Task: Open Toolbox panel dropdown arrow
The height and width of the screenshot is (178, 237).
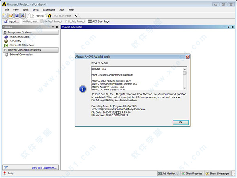Action: click(49, 27)
